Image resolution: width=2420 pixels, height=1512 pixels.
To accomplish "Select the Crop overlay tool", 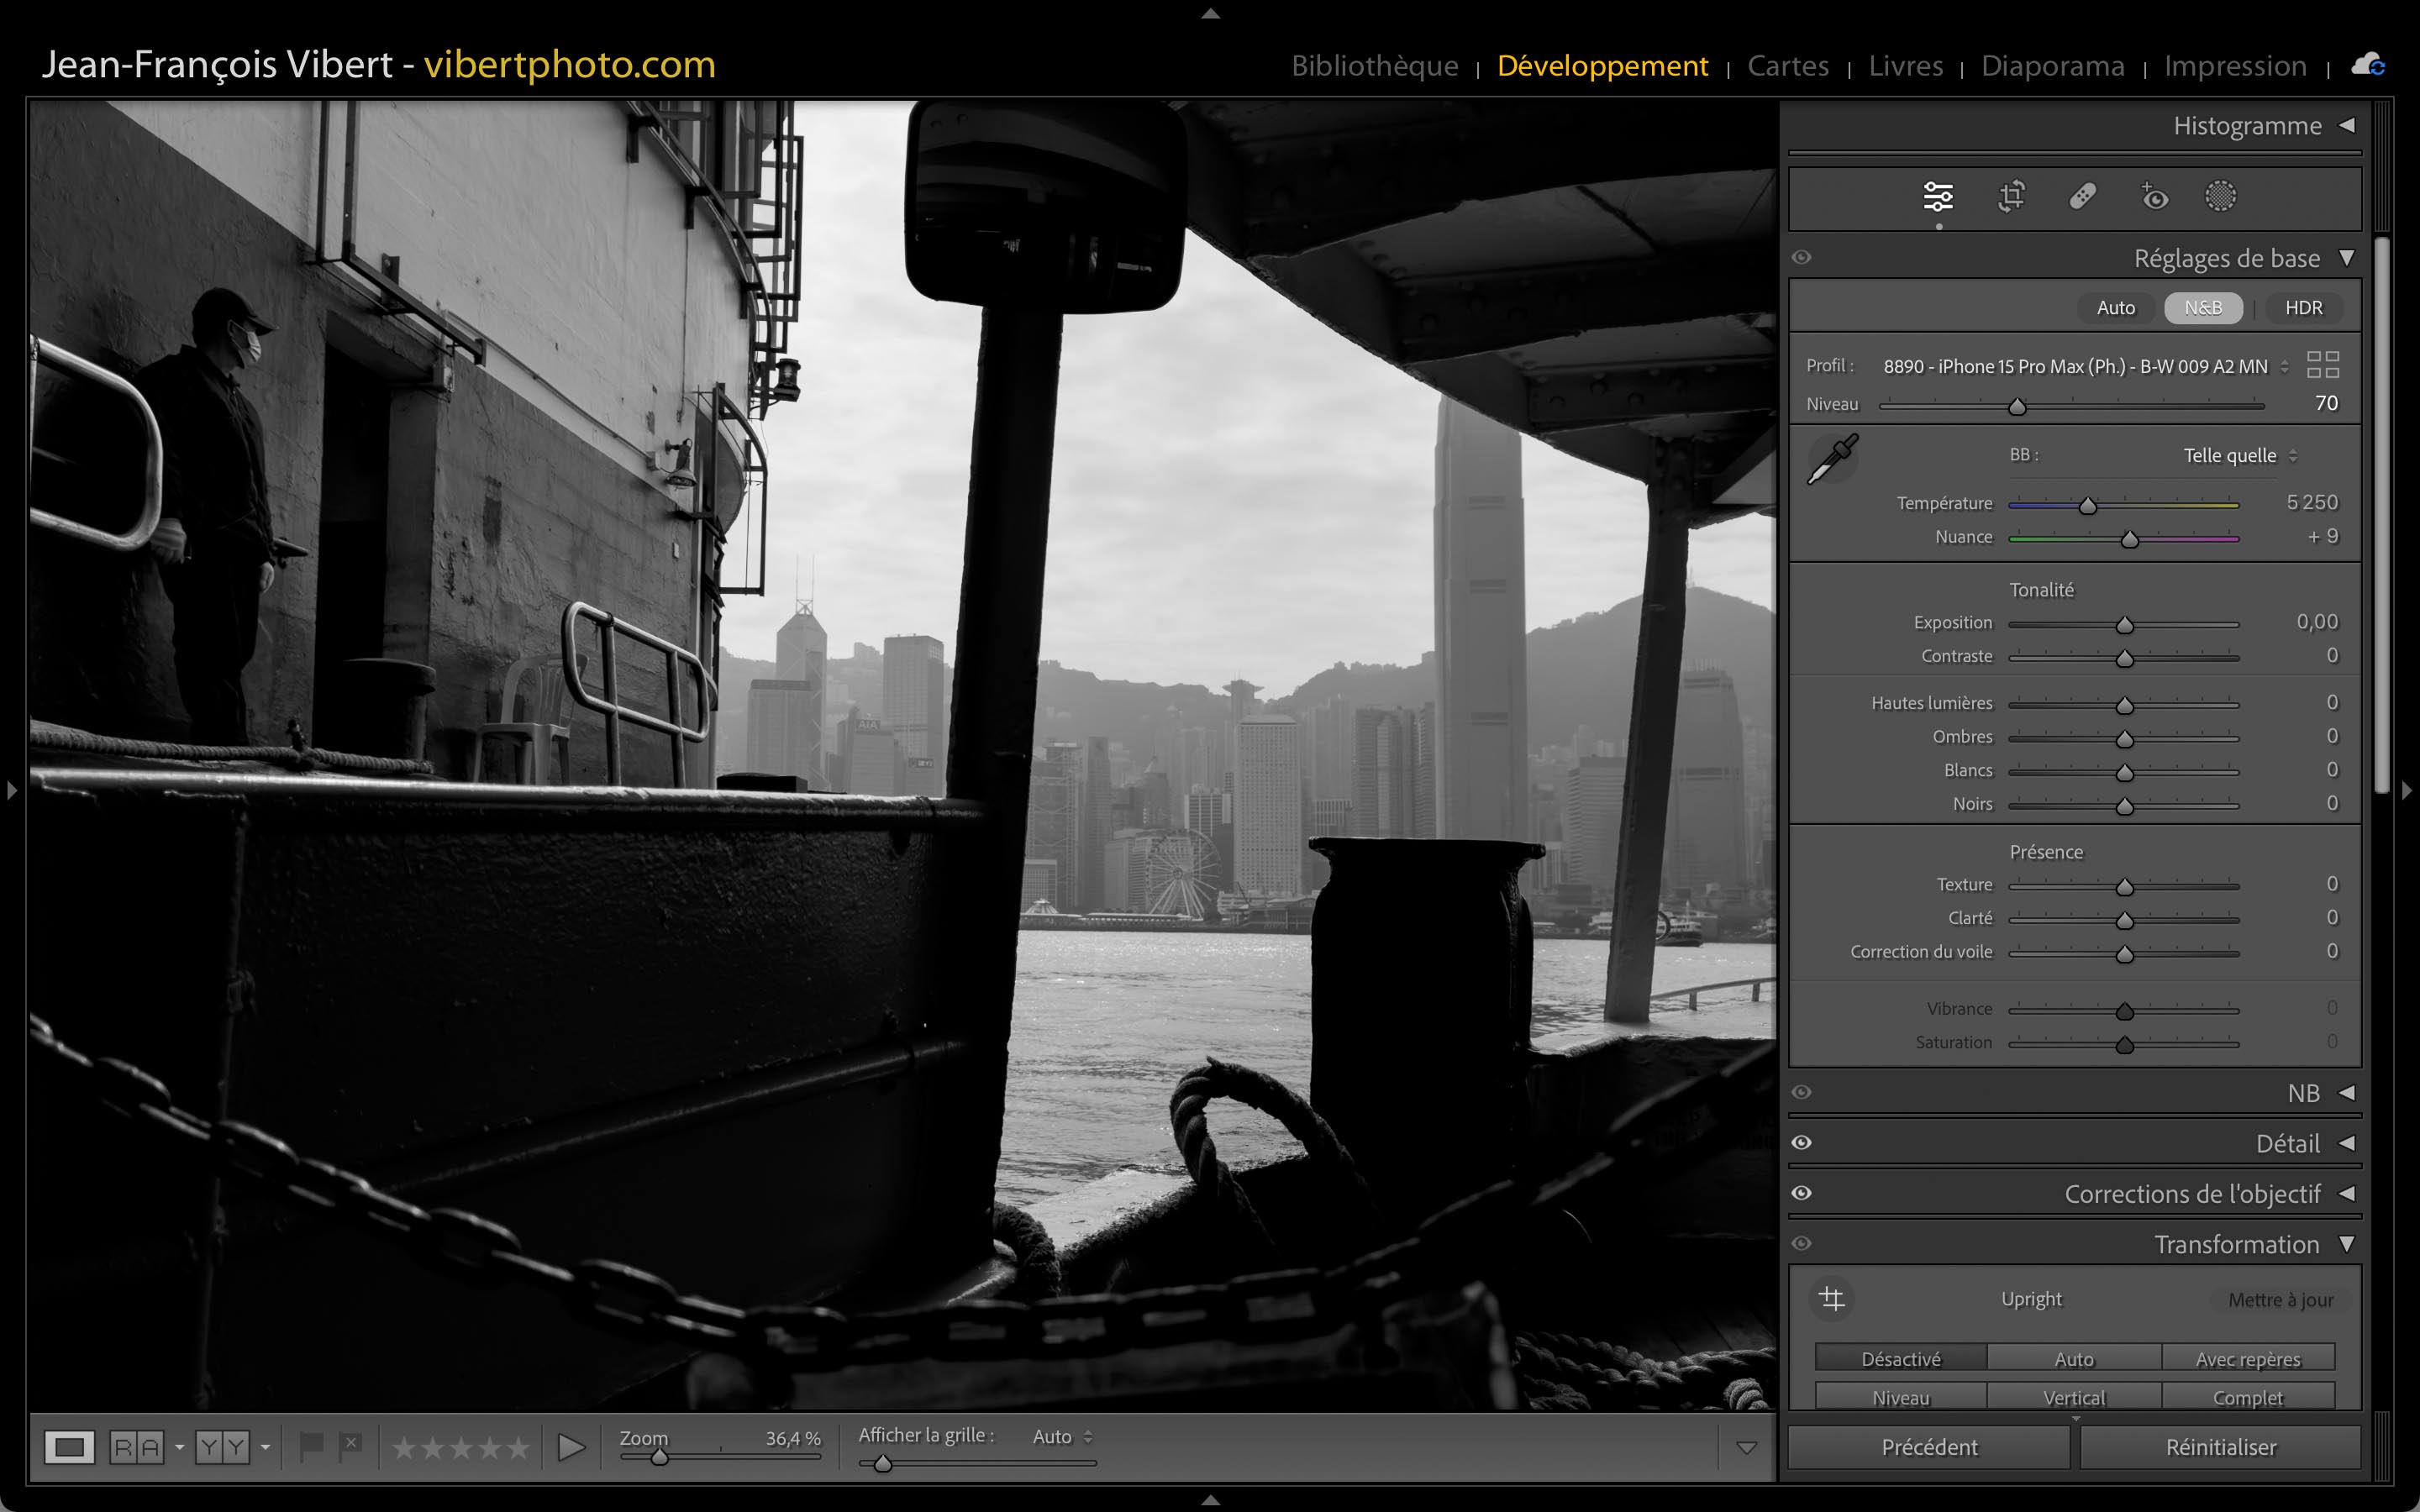I will (x=2011, y=196).
